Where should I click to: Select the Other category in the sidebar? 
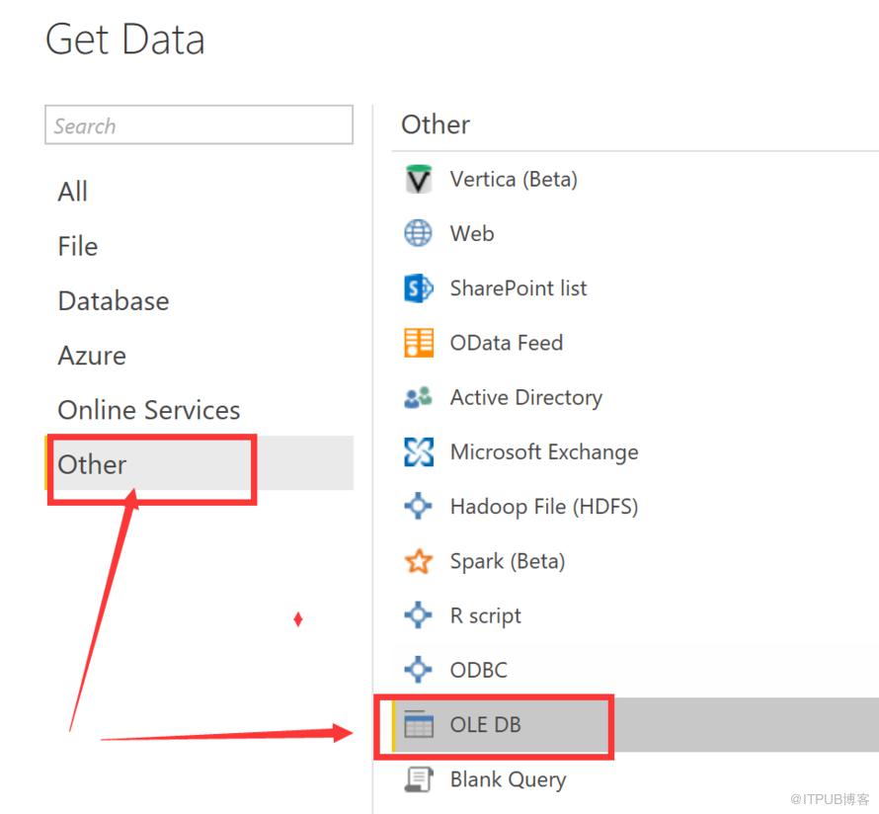coord(199,463)
